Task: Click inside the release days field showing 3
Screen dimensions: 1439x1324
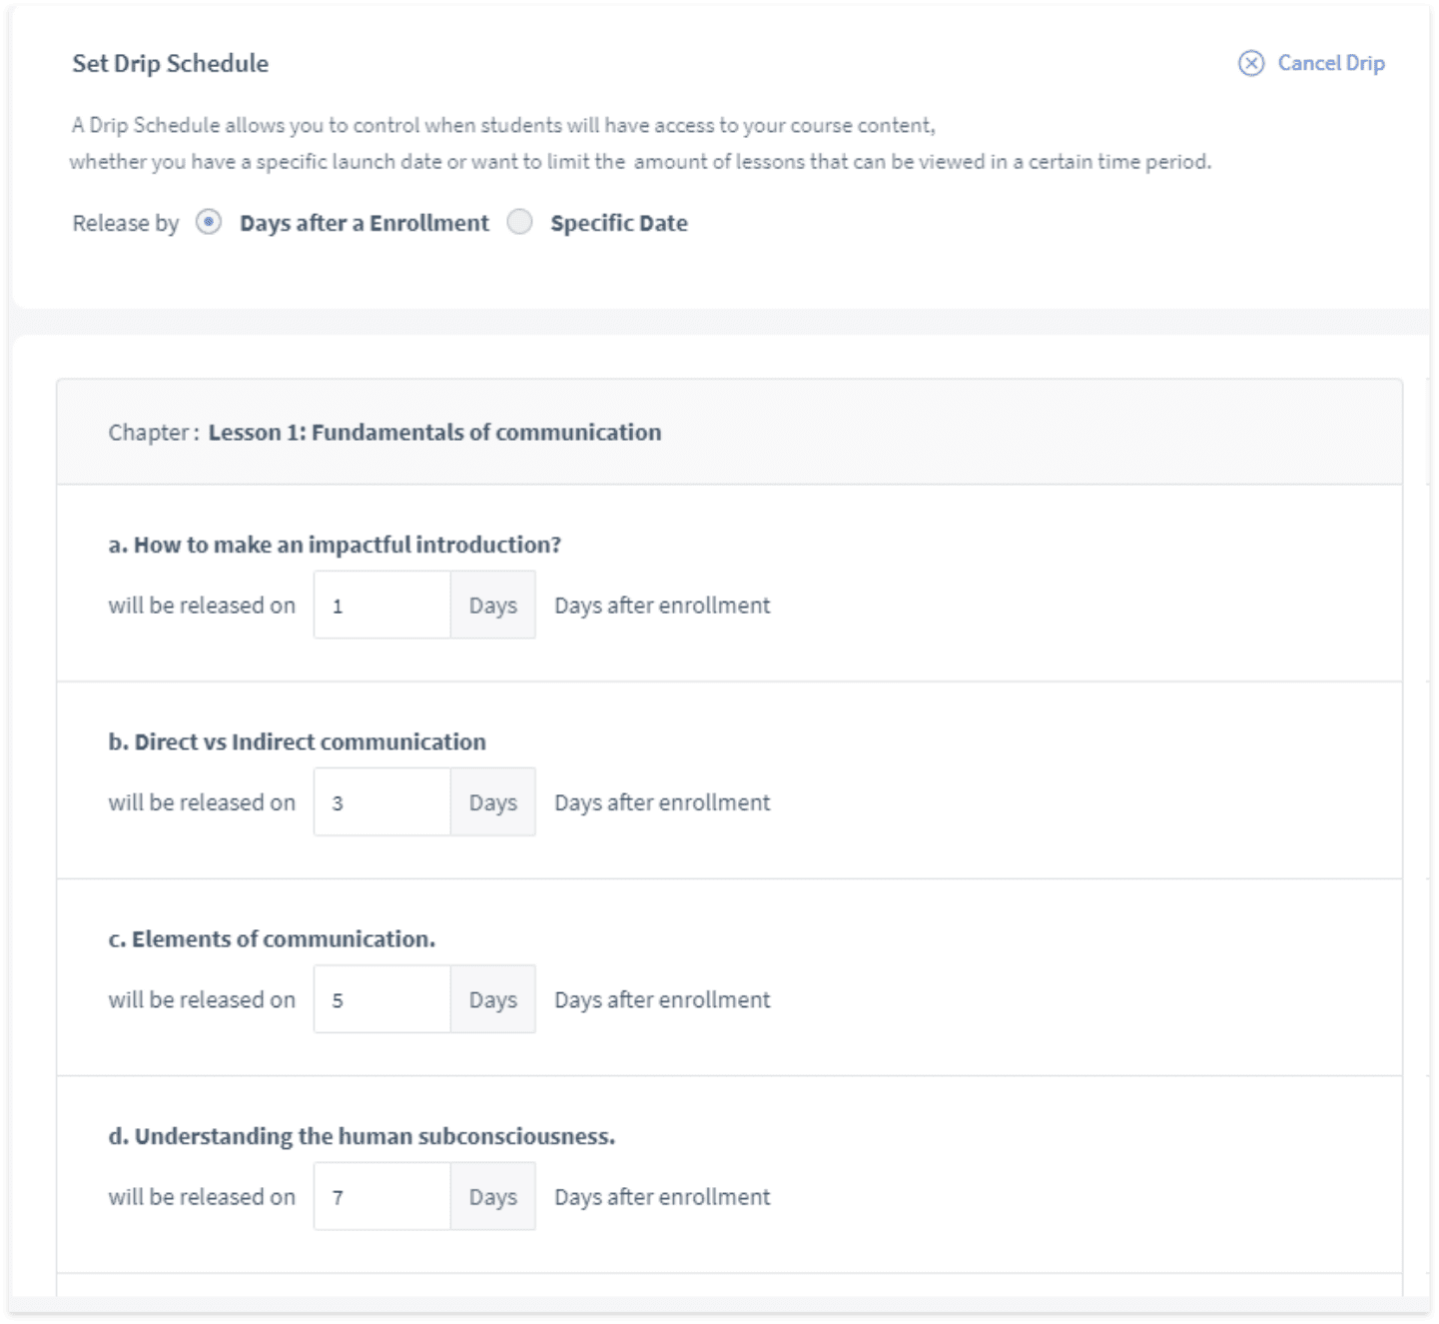Action: (380, 801)
